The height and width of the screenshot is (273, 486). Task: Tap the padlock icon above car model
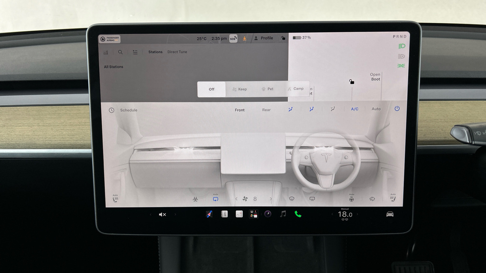(x=352, y=82)
